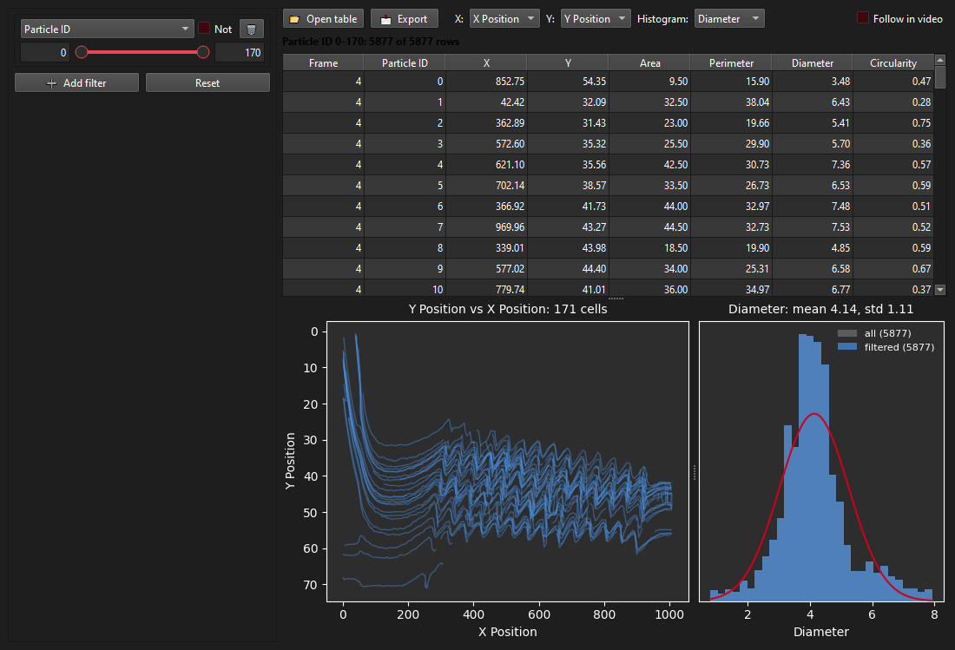The height and width of the screenshot is (650, 955).
Task: Click the Open table button
Action: tap(324, 19)
